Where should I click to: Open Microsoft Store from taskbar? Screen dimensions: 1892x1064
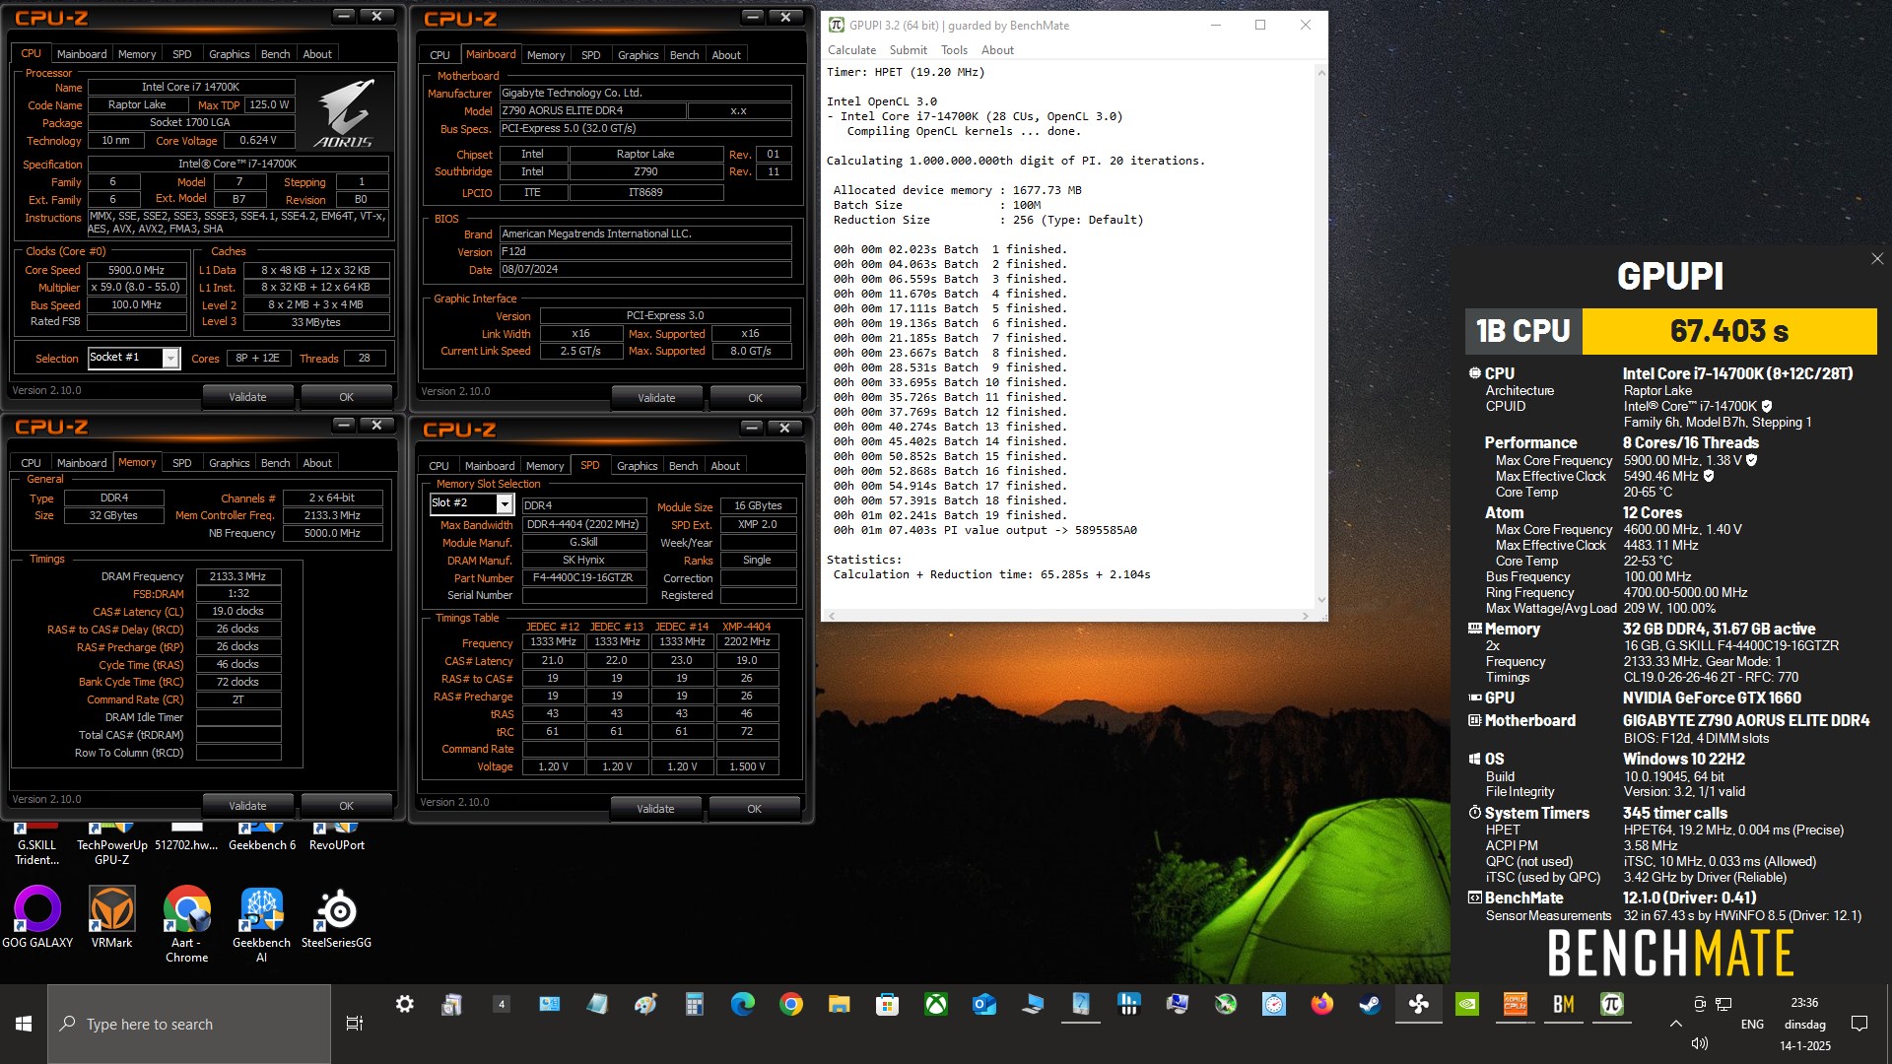[887, 1004]
